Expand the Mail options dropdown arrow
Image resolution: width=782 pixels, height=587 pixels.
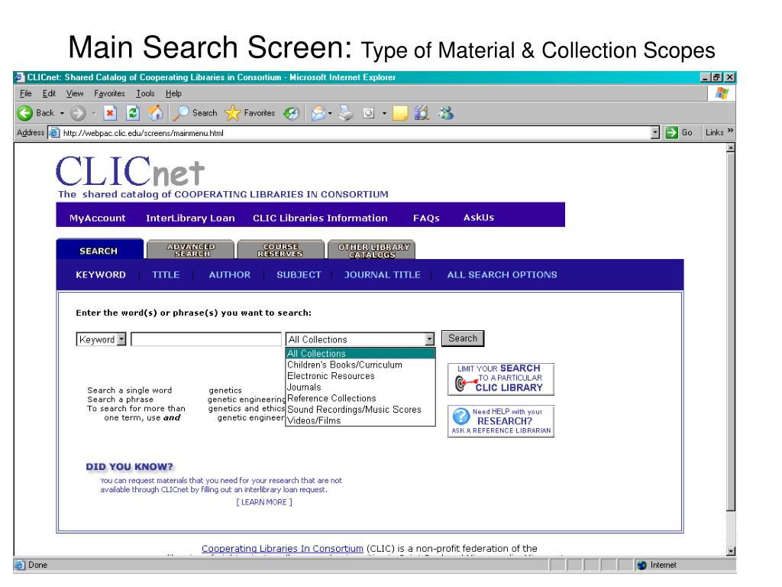330,113
